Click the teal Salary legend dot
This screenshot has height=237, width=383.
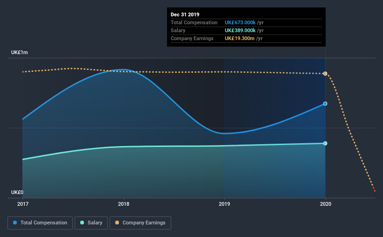pyautogui.click(x=82, y=223)
